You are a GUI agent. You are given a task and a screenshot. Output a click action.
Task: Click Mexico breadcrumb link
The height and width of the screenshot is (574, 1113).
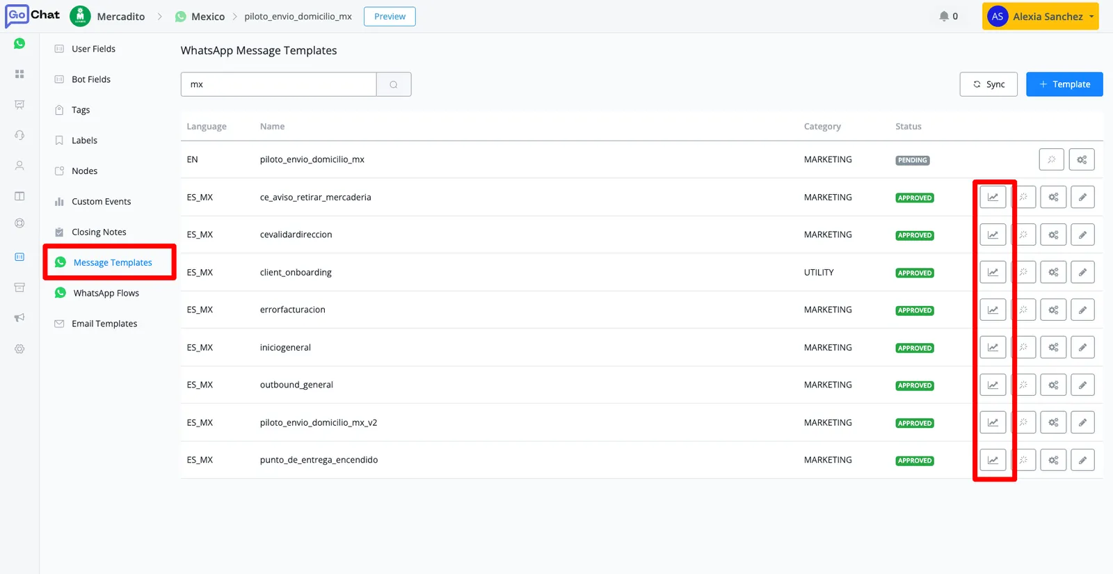coord(208,16)
